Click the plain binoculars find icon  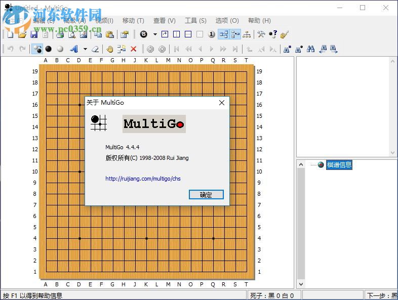tap(311, 49)
